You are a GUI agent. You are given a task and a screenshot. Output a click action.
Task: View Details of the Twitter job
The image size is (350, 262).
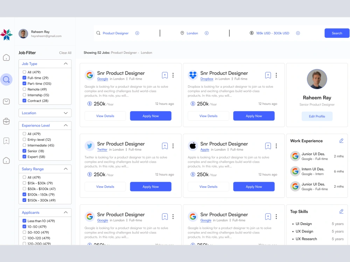105,187
